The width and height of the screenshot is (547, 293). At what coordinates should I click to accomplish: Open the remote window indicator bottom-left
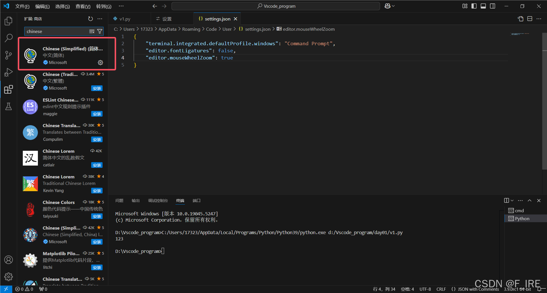point(6,289)
